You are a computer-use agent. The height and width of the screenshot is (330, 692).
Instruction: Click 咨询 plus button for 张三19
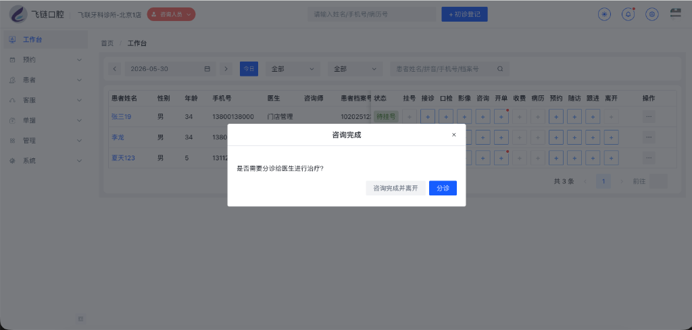coord(483,116)
